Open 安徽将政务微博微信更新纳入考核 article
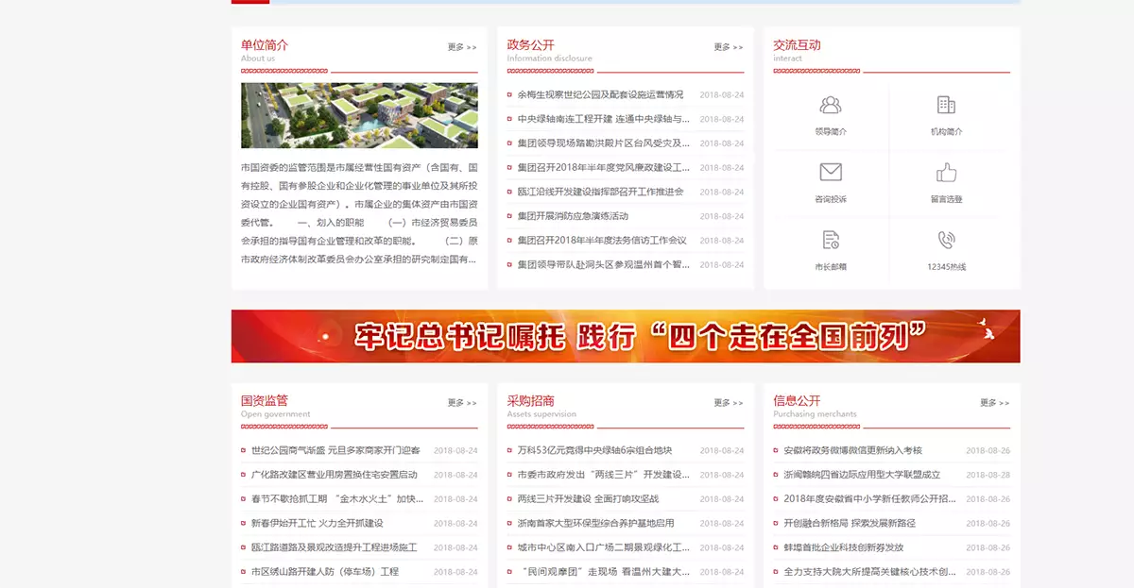The height and width of the screenshot is (588, 1134). tap(852, 451)
